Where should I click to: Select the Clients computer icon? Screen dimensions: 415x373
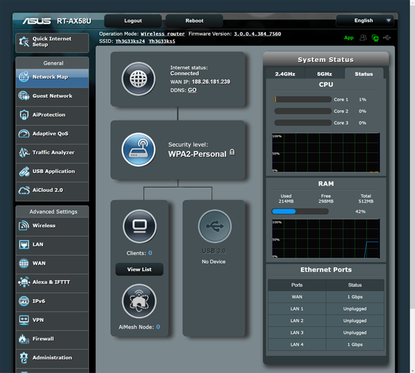point(140,226)
